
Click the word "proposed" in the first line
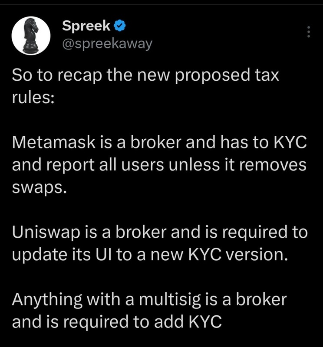click(212, 75)
